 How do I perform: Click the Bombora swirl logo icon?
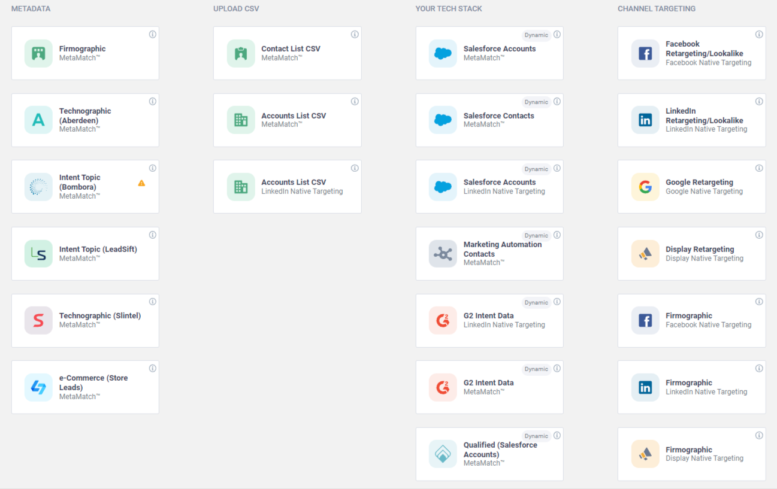[x=38, y=187]
